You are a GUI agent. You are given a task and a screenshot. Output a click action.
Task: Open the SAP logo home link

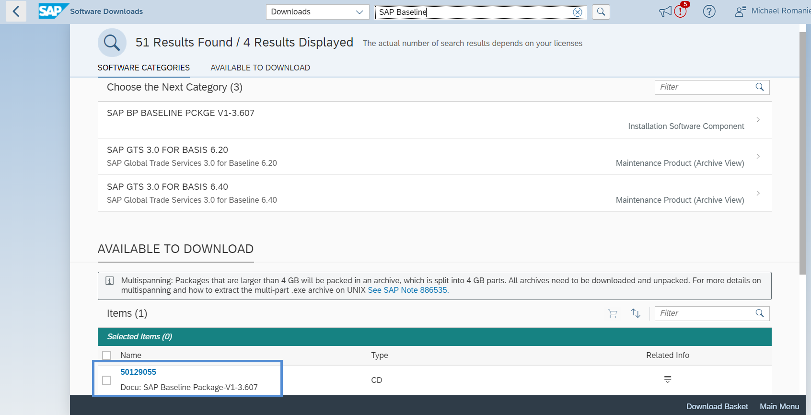coord(53,11)
